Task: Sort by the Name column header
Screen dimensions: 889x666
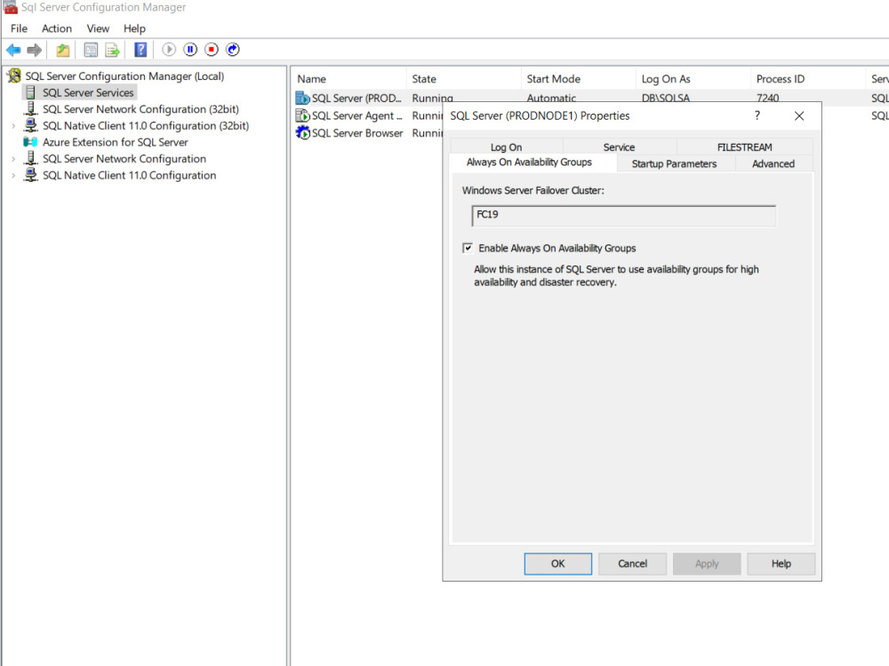Action: pos(349,79)
